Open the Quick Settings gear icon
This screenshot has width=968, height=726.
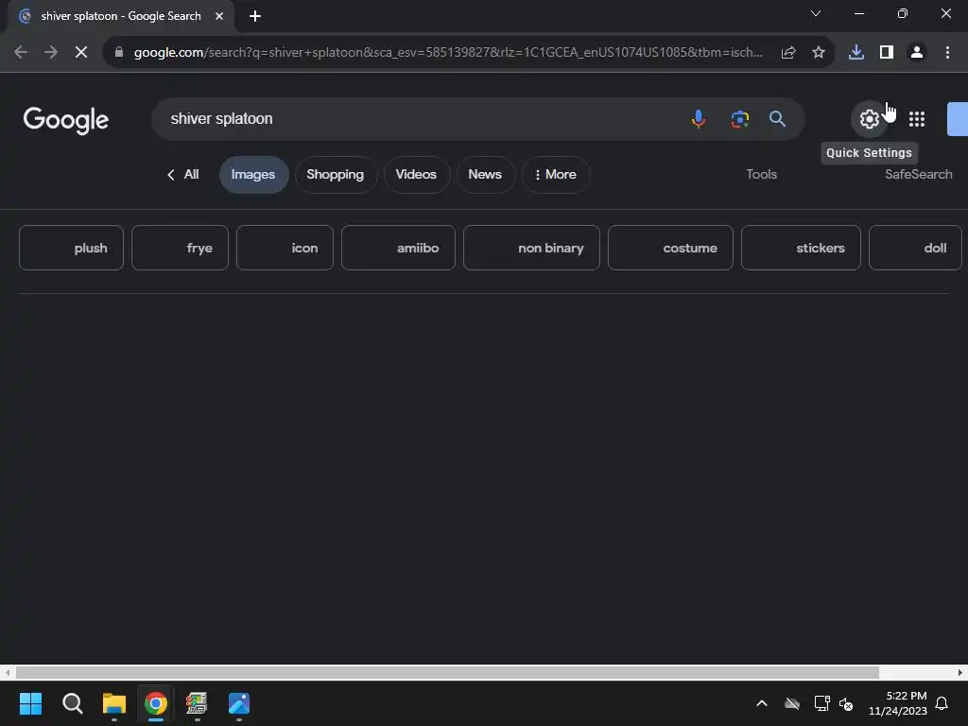[870, 118]
